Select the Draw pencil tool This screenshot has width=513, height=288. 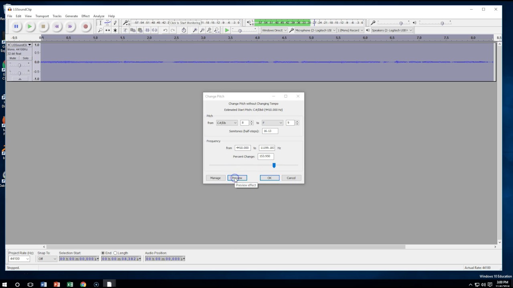pyautogui.click(x=115, y=23)
